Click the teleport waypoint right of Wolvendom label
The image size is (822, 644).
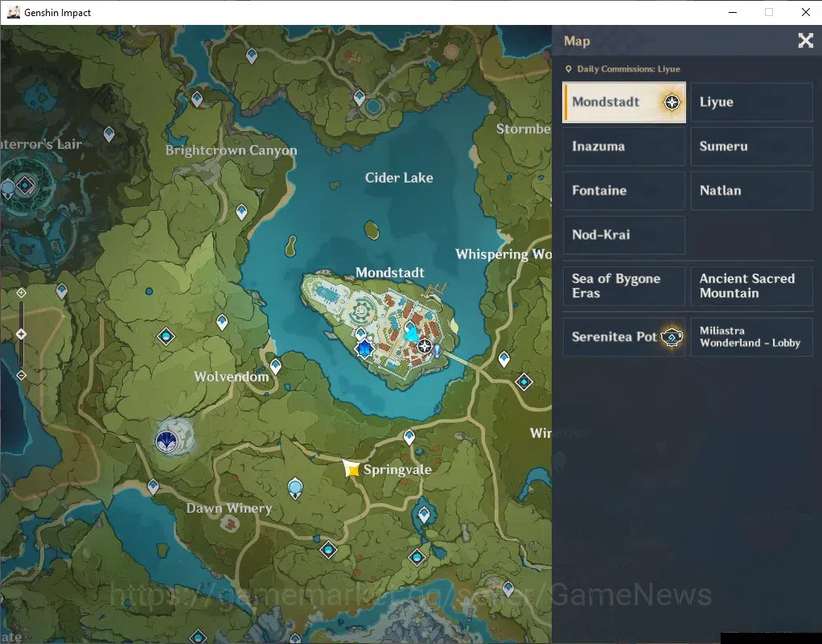coord(276,365)
